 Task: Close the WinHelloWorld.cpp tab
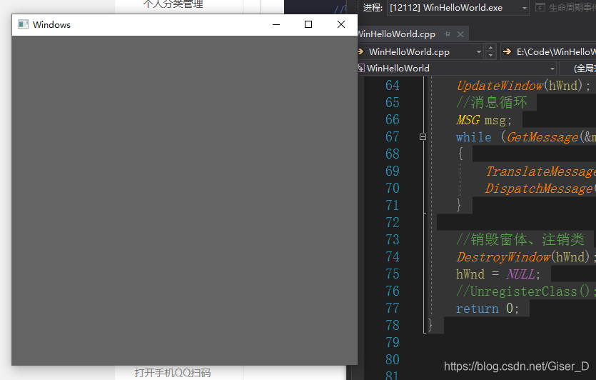coord(460,34)
